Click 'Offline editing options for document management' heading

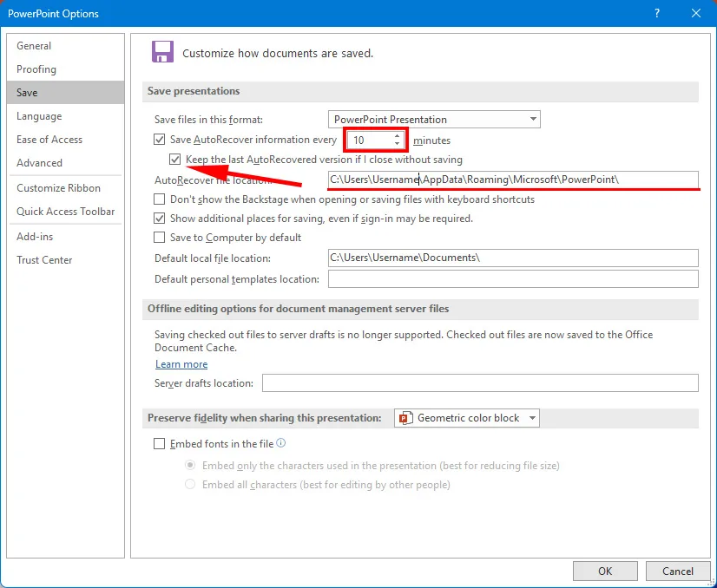coord(298,309)
